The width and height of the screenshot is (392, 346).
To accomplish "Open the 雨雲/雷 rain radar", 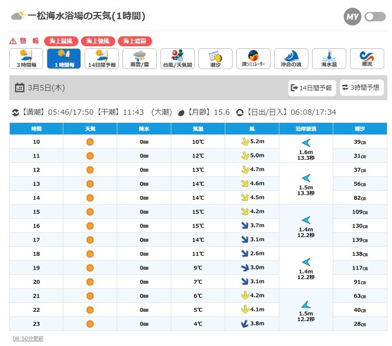I will (x=140, y=59).
